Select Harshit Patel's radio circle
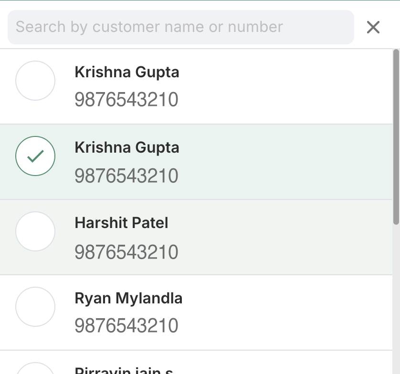The width and height of the screenshot is (400, 374). 35,231
